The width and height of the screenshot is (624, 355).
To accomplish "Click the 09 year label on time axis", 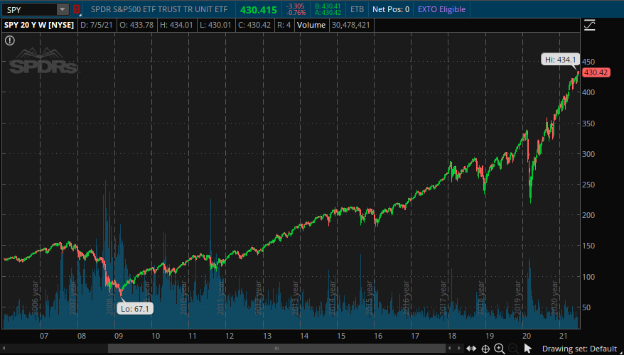I will pyautogui.click(x=118, y=336).
